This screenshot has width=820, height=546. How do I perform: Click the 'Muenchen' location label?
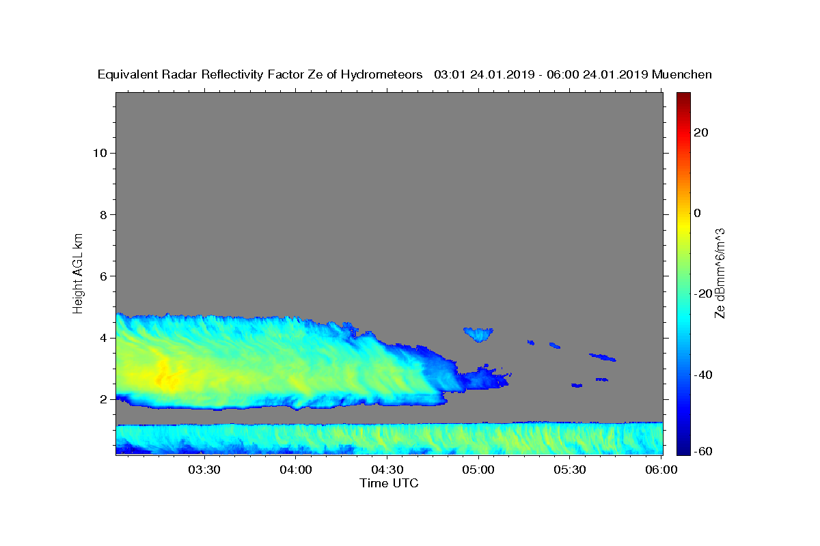pyautogui.click(x=682, y=74)
